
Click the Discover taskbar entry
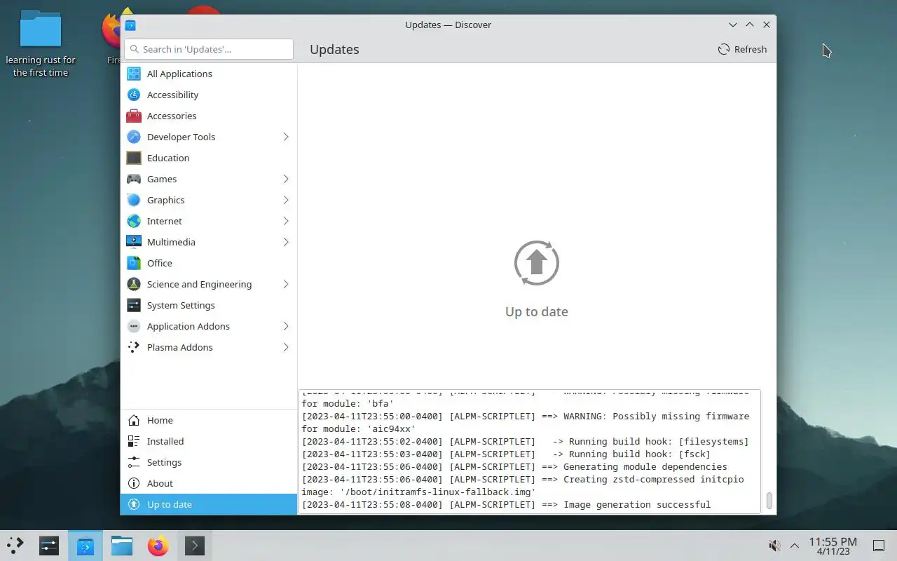[x=85, y=545]
